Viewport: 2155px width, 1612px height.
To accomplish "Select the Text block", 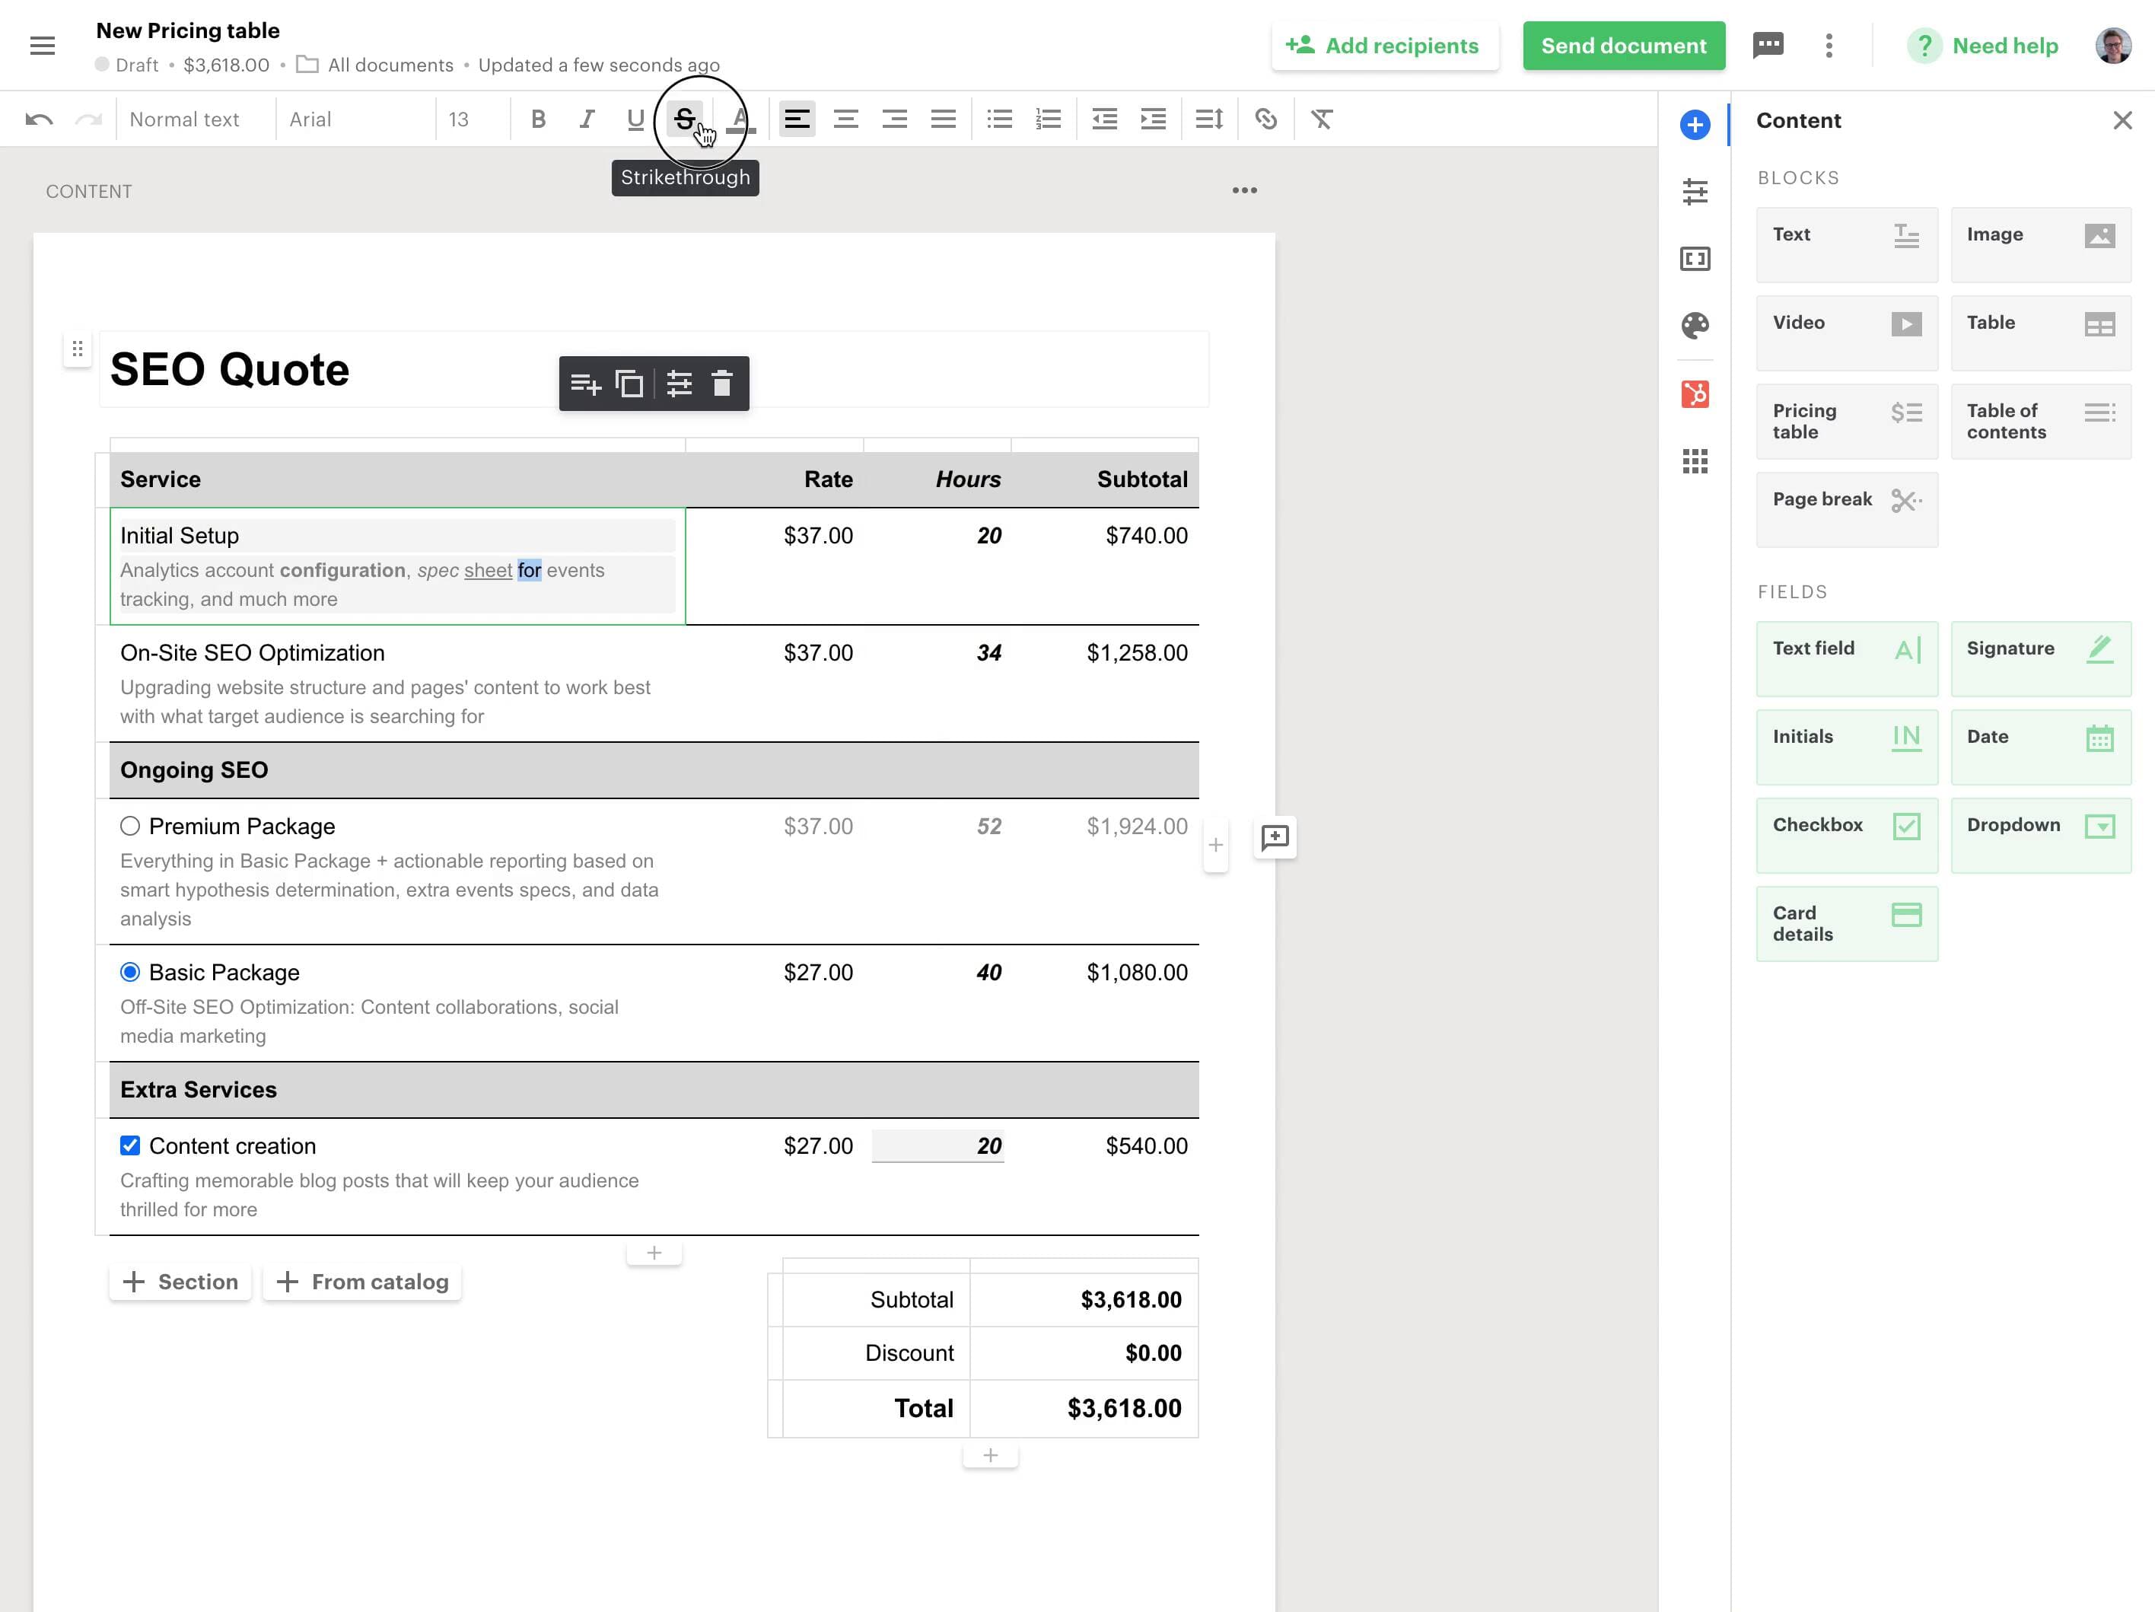I will coord(1846,244).
